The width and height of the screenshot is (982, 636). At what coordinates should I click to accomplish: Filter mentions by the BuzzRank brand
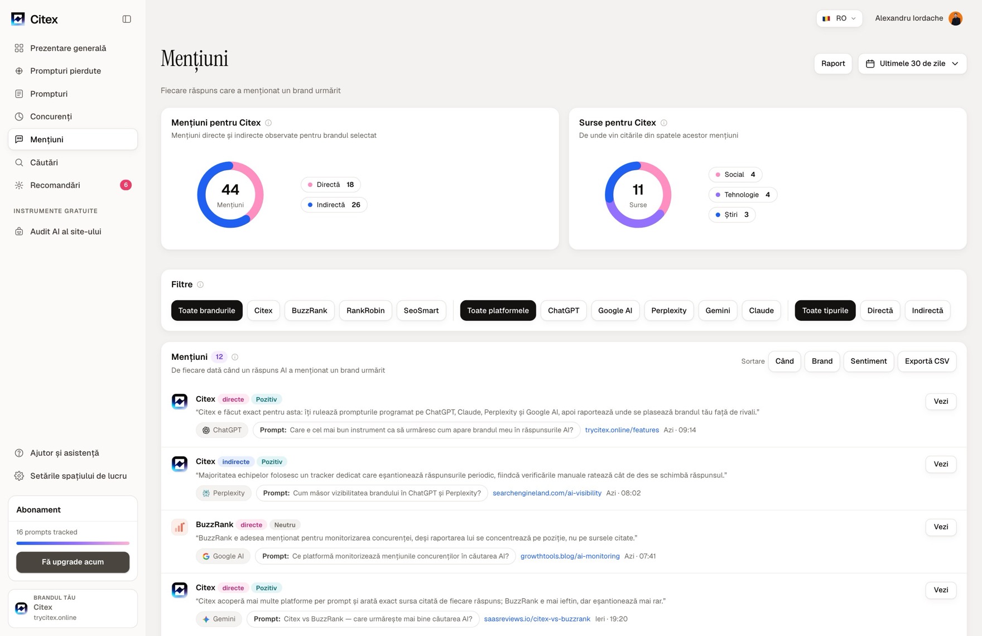pos(309,311)
